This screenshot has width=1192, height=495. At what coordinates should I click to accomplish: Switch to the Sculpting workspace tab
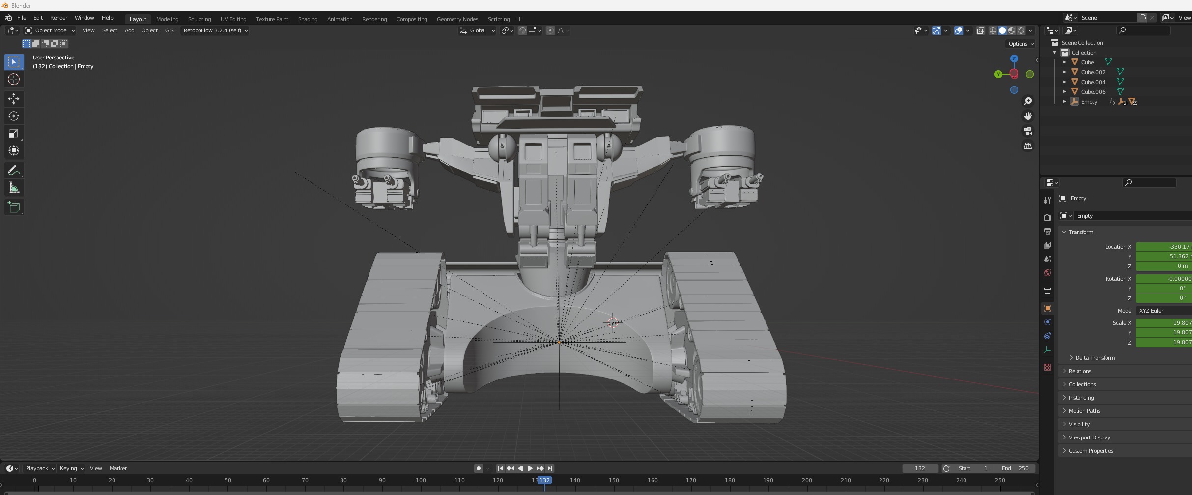click(199, 19)
